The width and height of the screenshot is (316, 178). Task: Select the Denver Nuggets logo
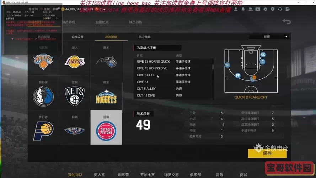coord(106,97)
